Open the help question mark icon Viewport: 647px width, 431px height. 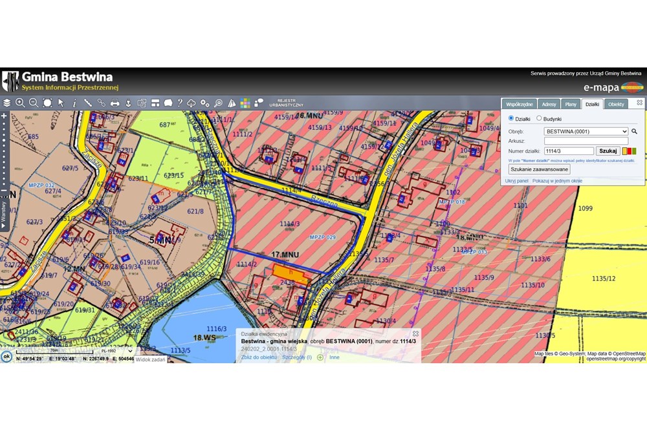pyautogui.click(x=180, y=103)
